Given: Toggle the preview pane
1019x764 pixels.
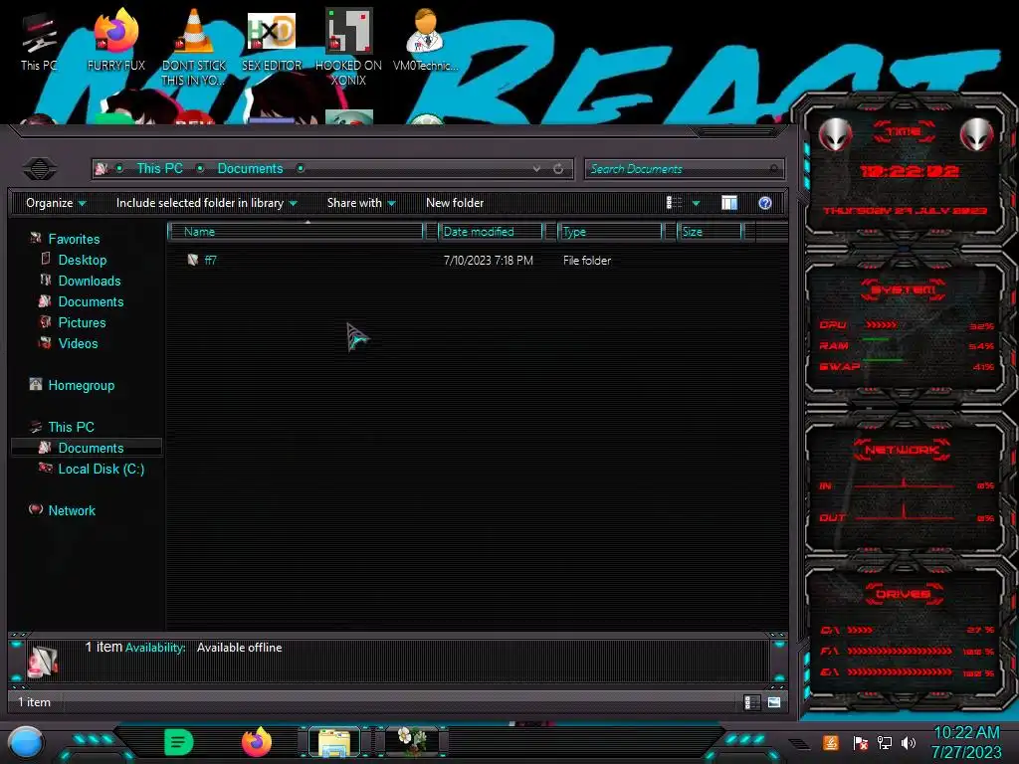Looking at the screenshot, I should [x=729, y=203].
